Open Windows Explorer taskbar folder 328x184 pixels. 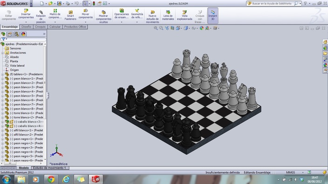coord(21,179)
